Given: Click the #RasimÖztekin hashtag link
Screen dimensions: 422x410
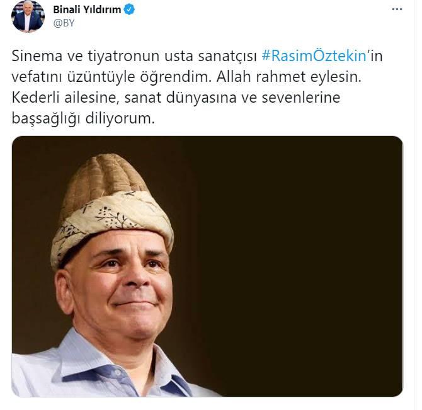Looking at the screenshot, I should 314,56.
